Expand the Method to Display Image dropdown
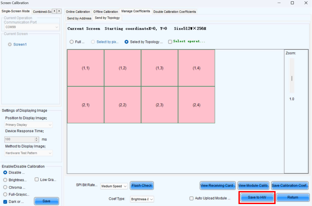The height and width of the screenshot is (206, 312). coord(29,153)
